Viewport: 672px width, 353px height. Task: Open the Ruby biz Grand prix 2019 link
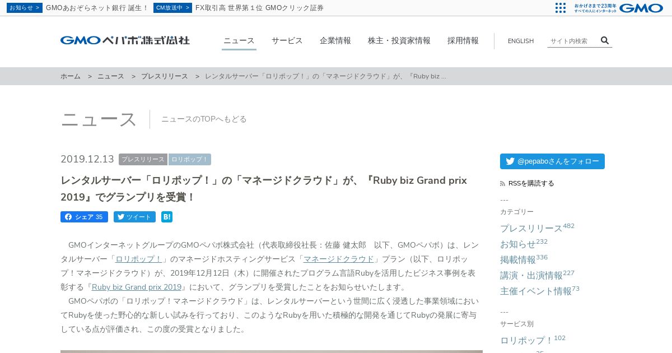pyautogui.click(x=137, y=287)
